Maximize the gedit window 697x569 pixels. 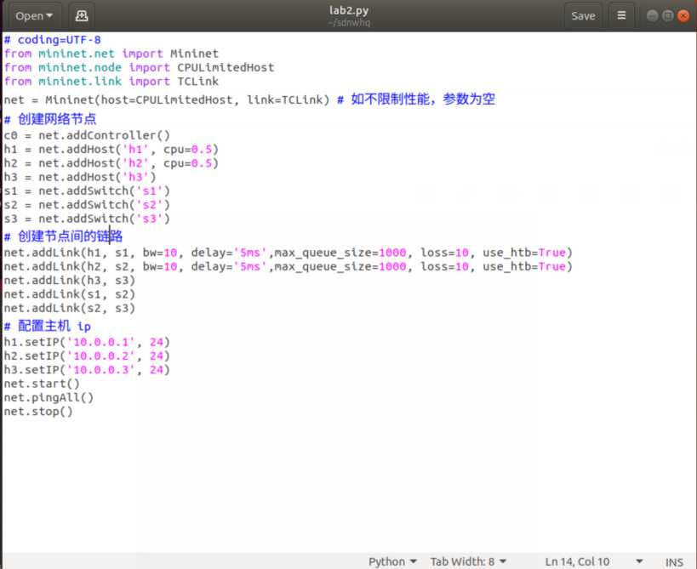pyautogui.click(x=668, y=16)
